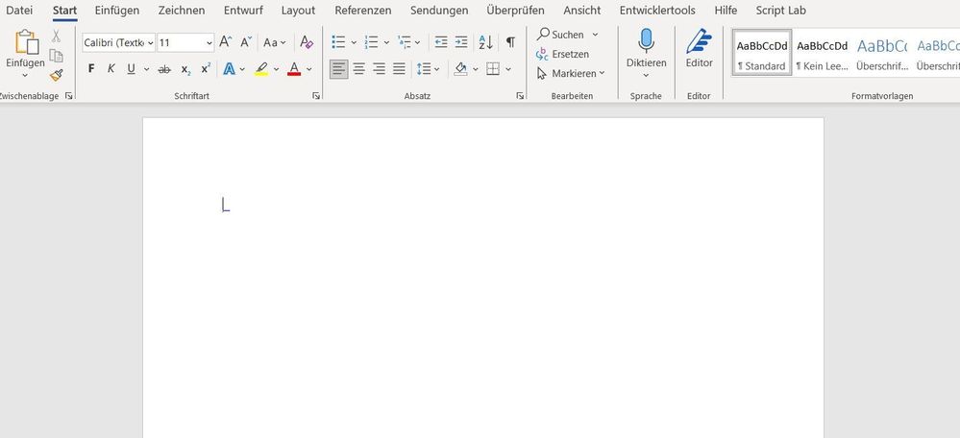Viewport: 960px width, 438px height.
Task: Click the Copy icon in clipboard group
Action: coord(57,56)
